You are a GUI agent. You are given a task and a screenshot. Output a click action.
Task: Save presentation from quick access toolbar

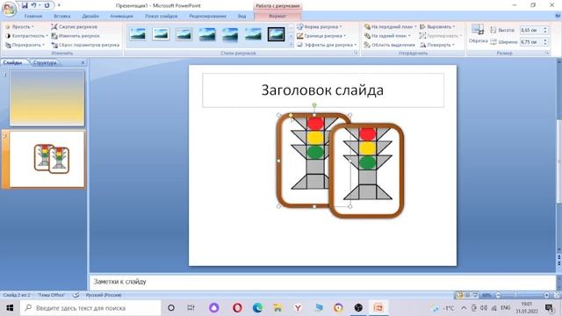coord(25,5)
